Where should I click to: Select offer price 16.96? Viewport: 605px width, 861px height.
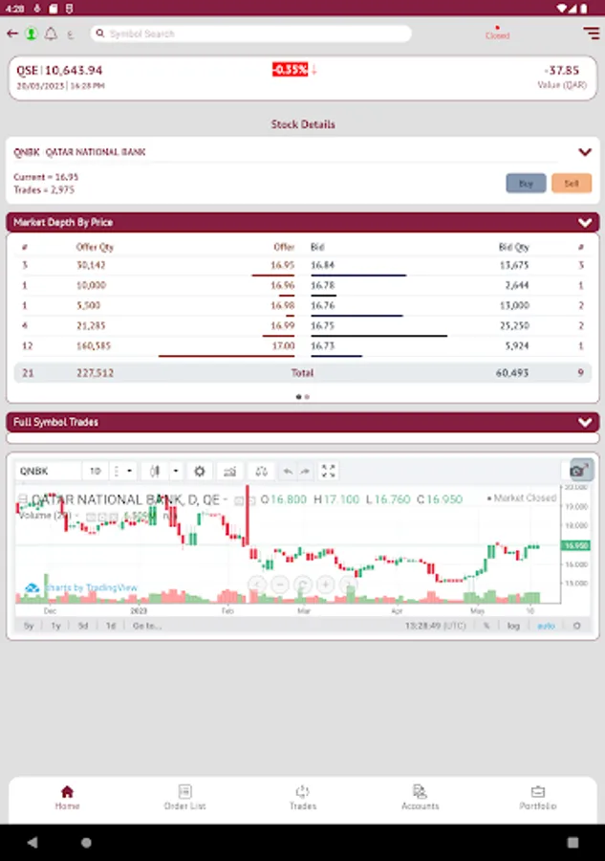(x=283, y=285)
